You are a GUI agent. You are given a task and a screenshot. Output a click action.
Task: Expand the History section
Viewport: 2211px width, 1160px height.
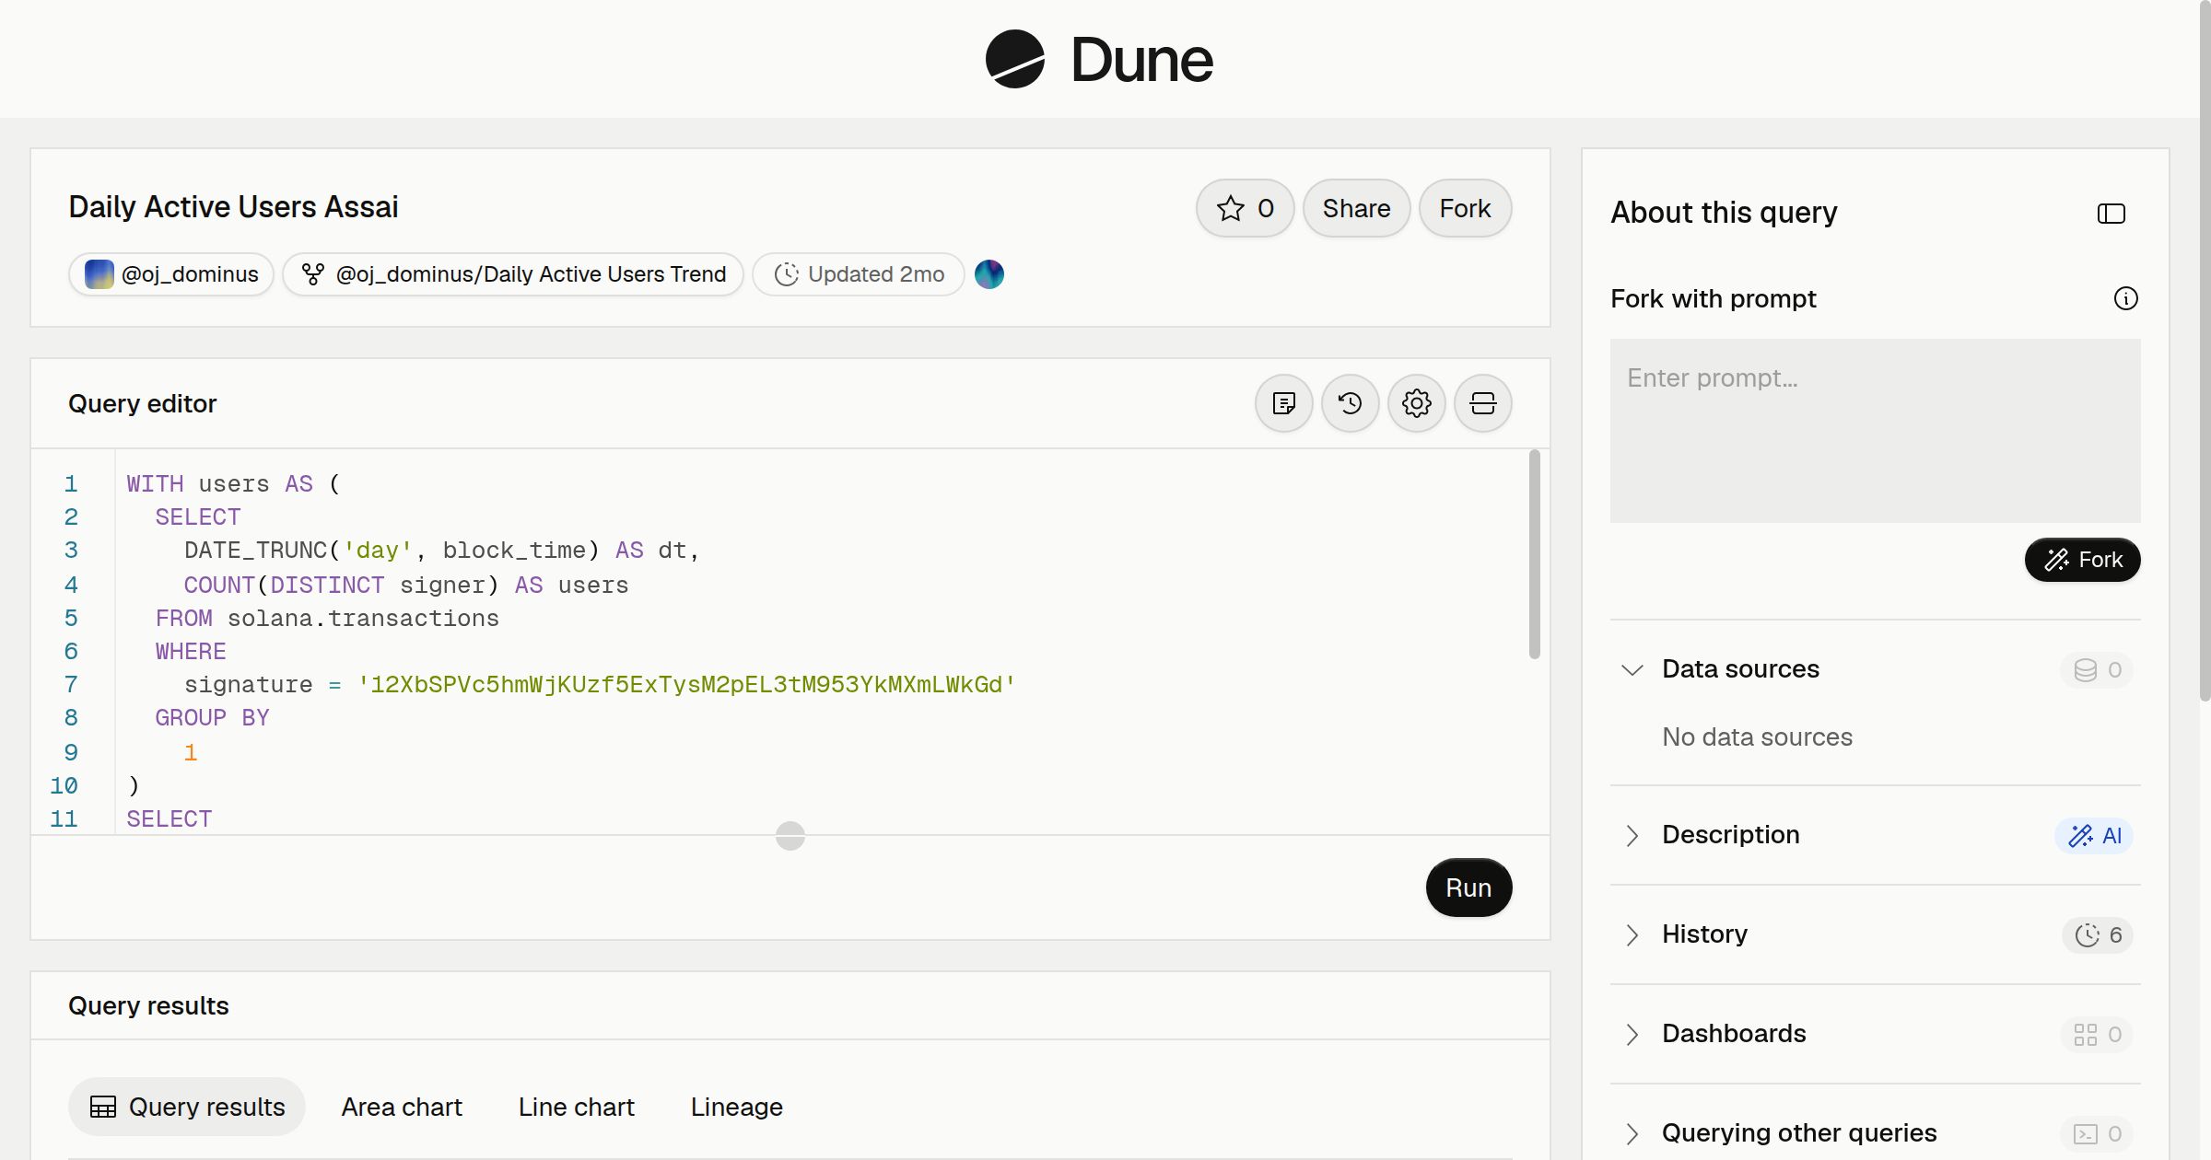pos(1632,934)
